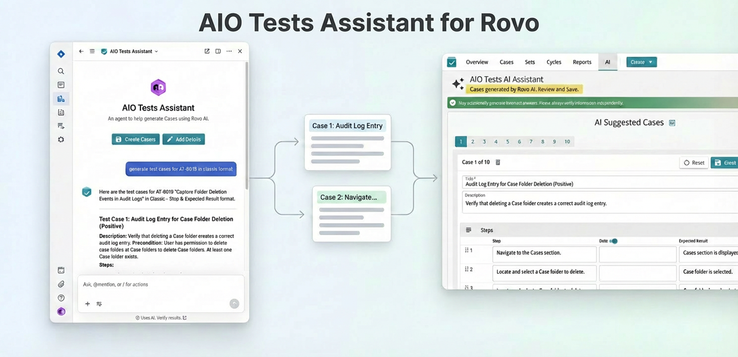Open help question mark icon

tap(61, 298)
